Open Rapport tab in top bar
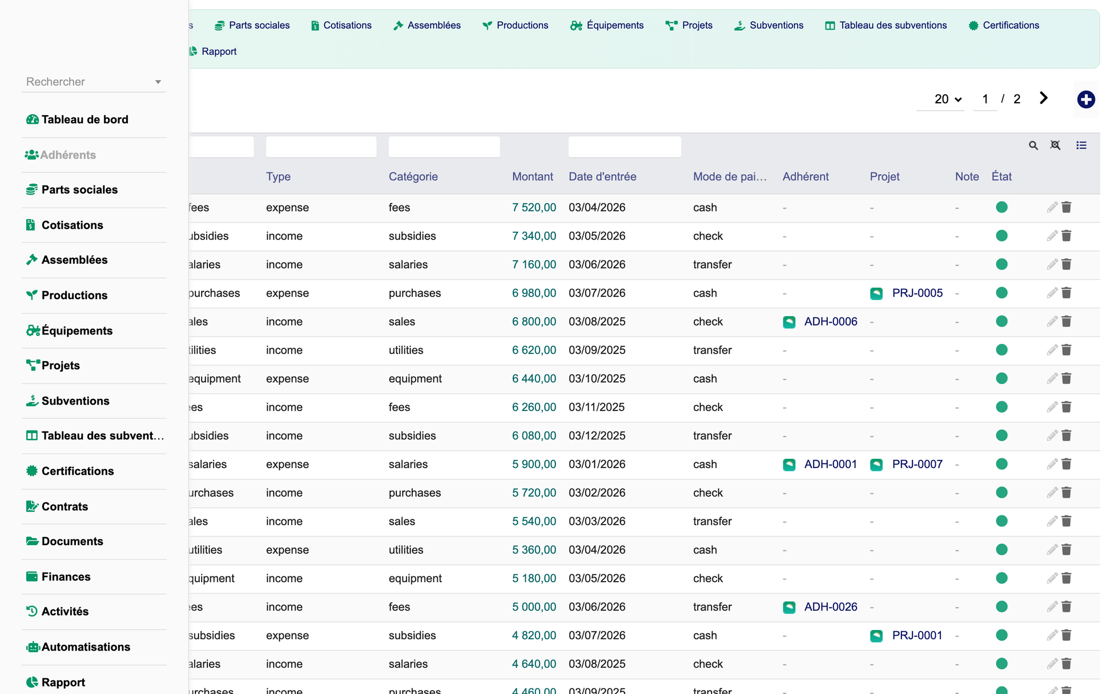This screenshot has width=1111, height=694. pyautogui.click(x=212, y=51)
